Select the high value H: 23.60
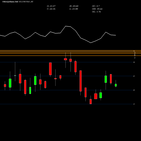Image resolution: width=141 pixels, height=141 pixels. (x=74, y=6)
